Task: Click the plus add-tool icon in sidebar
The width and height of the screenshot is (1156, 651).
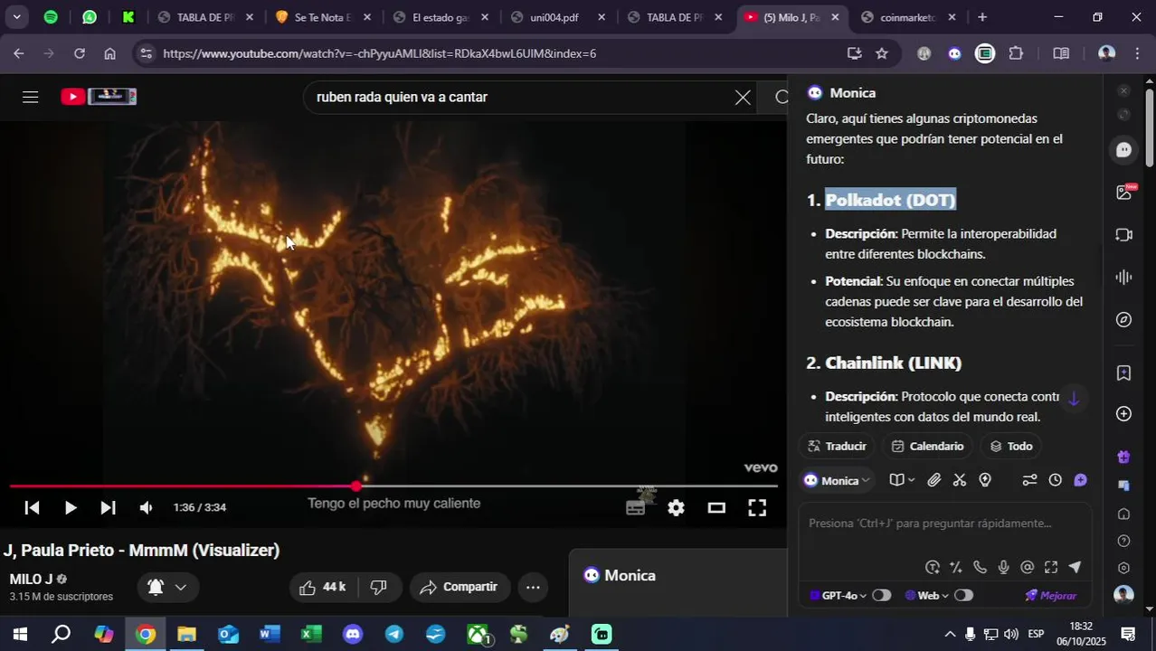Action: [x=1123, y=414]
